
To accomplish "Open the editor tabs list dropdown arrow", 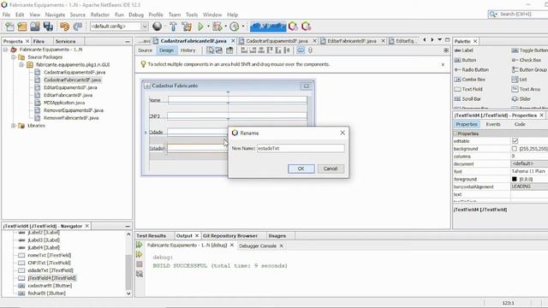I will pos(439,40).
